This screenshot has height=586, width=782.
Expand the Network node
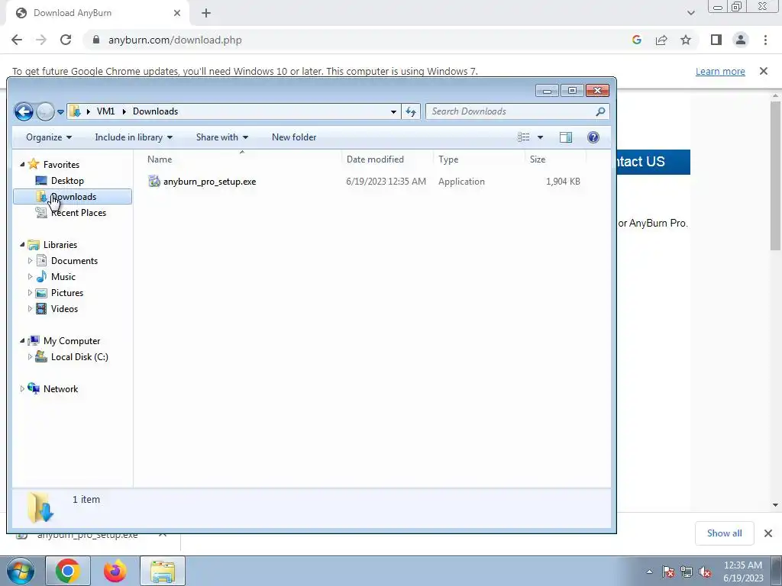coord(22,388)
